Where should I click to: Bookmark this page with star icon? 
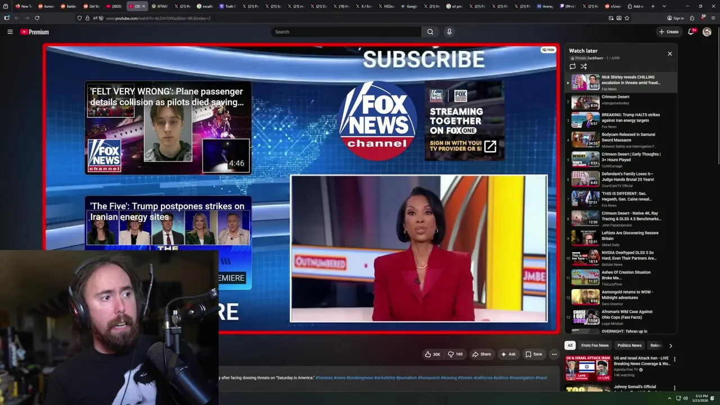click(x=627, y=18)
